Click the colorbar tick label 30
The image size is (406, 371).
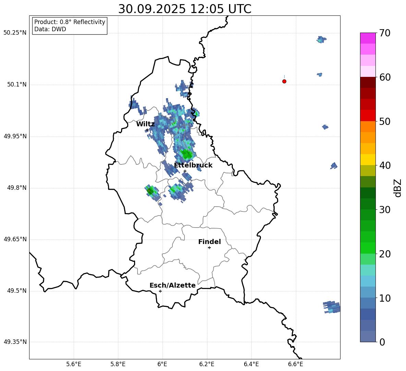385,210
